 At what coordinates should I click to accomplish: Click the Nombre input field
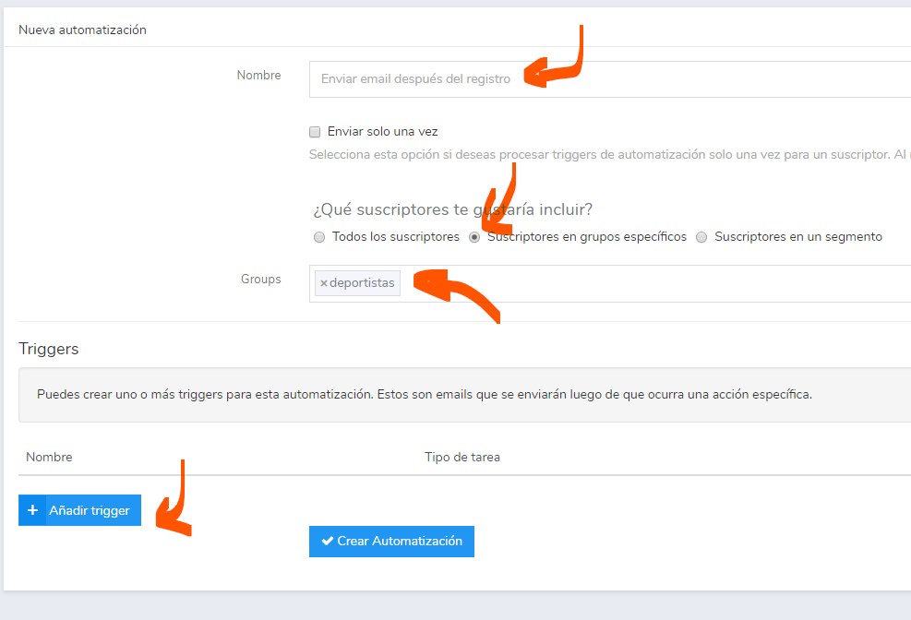click(610, 79)
